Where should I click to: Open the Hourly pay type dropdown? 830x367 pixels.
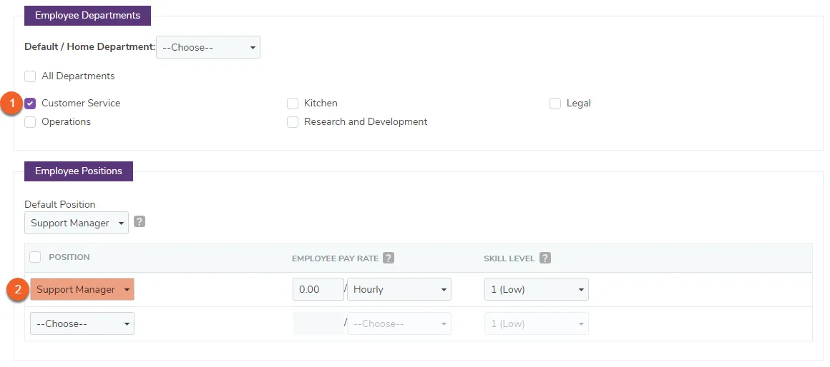point(399,289)
